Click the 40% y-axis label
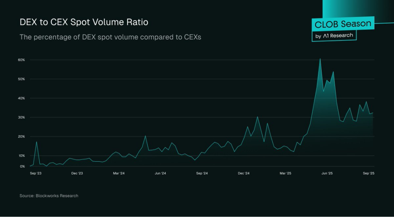Image resolution: width=394 pixels, height=217 pixels. (x=21, y=98)
